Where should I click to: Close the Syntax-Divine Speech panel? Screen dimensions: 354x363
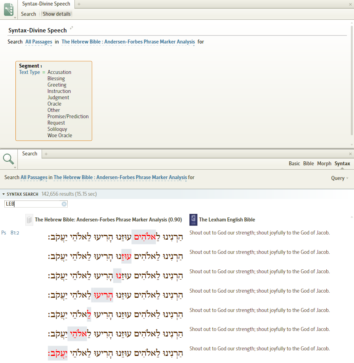[x=350, y=4]
